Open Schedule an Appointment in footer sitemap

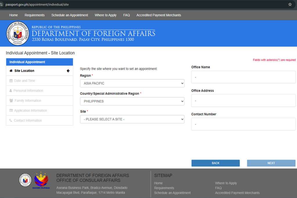point(172,193)
